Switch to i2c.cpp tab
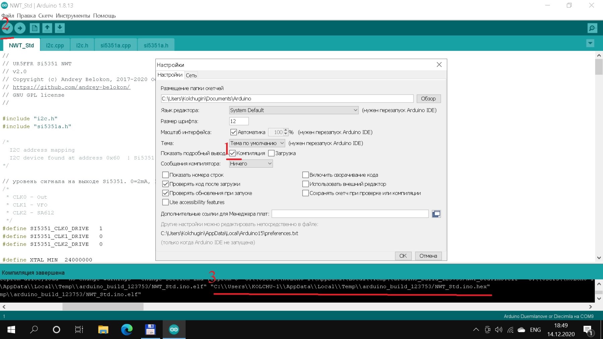 55,46
